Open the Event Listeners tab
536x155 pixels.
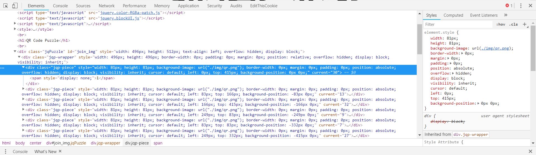click(x=484, y=15)
